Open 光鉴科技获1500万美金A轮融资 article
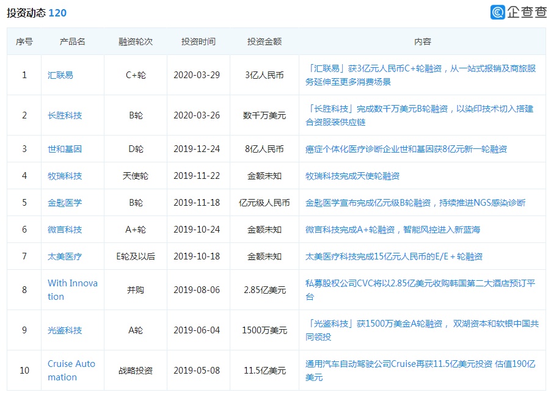This screenshot has width=551, height=395. [422, 330]
